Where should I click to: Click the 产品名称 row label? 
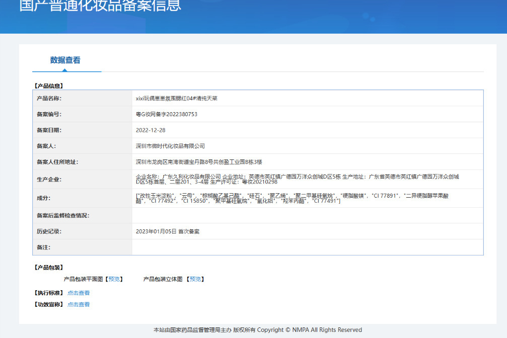point(49,98)
